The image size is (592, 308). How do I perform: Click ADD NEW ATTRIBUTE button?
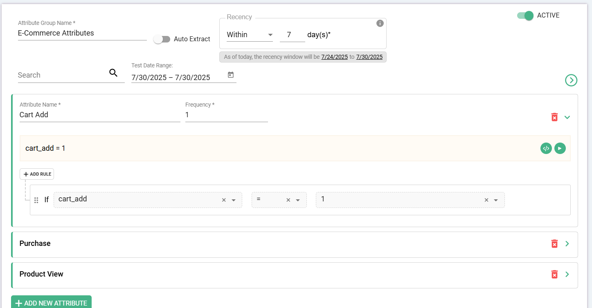[x=51, y=303]
